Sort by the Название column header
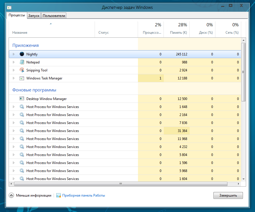 [52, 29]
